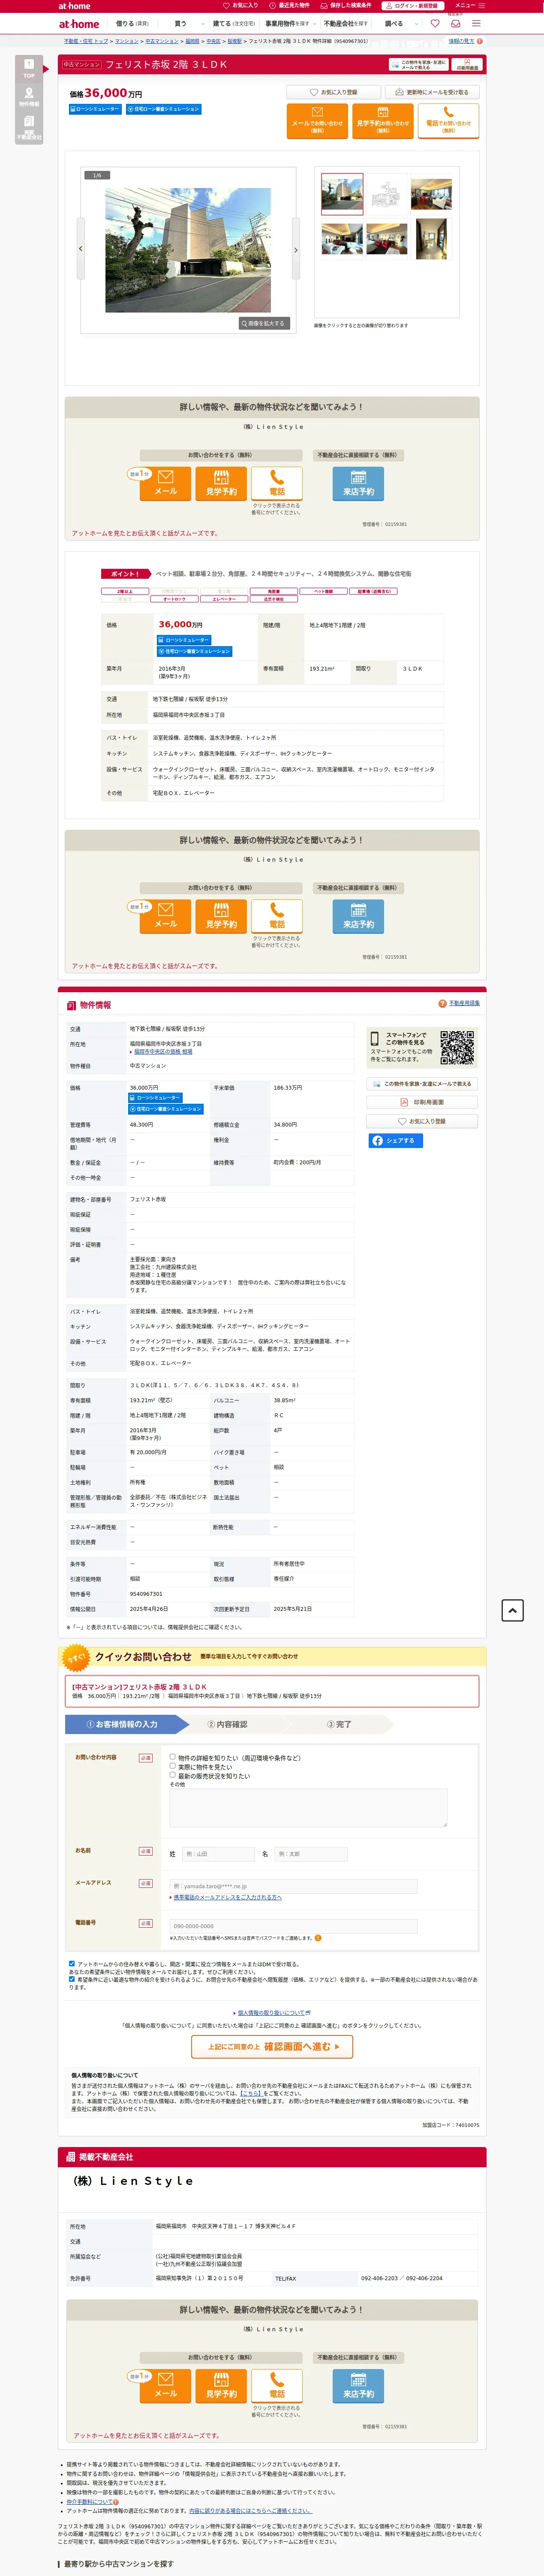The height and width of the screenshot is (2576, 544).
Task: Click 更新時にメールを受け取る button
Action: [x=432, y=92]
